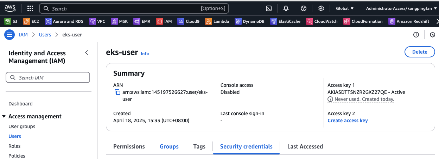439x159 pixels.
Task: Open the AWS home logo
Action: (10, 8)
